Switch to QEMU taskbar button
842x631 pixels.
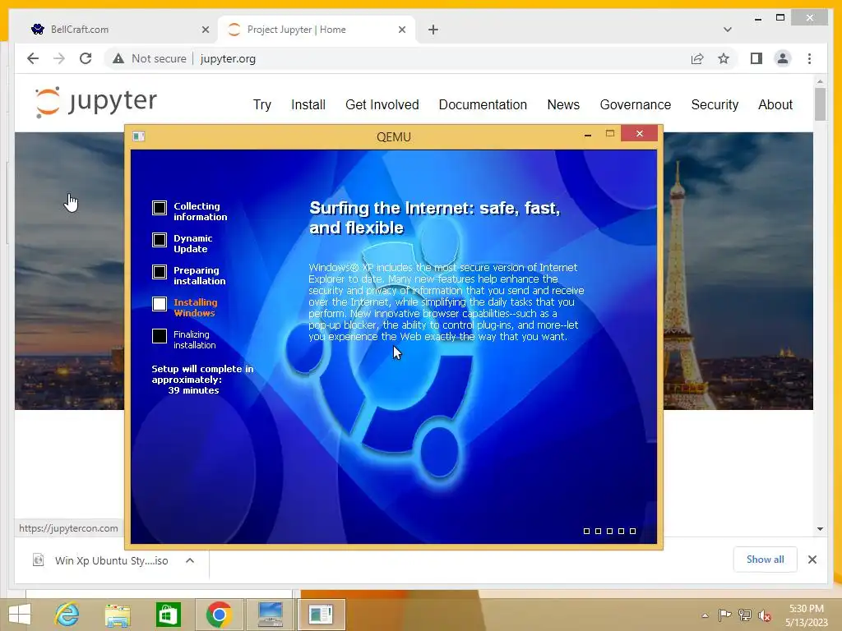click(321, 615)
